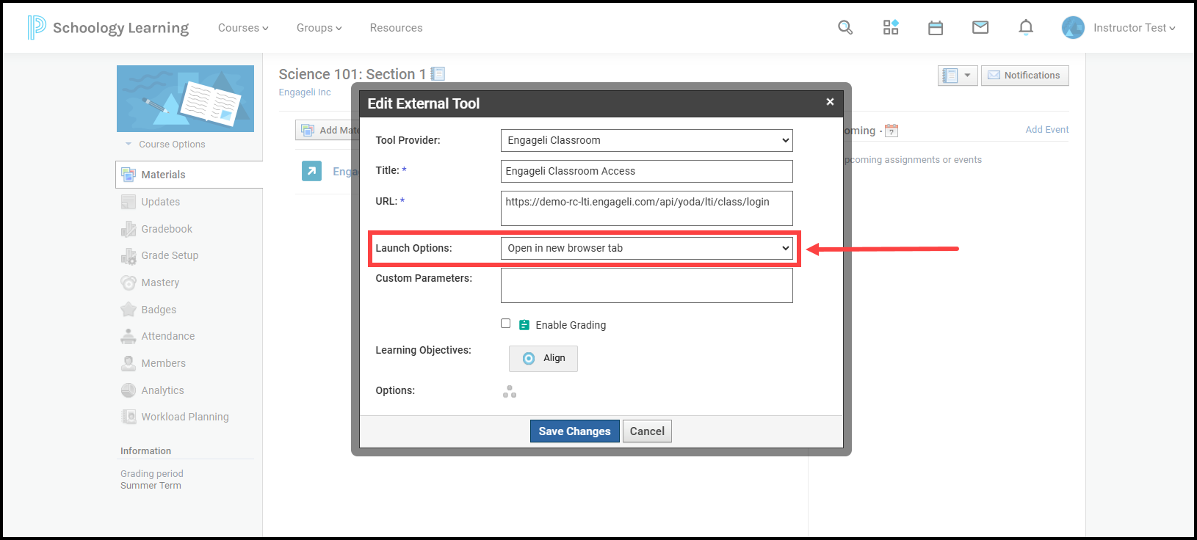Click the Attendance sidebar icon

pyautogui.click(x=129, y=336)
